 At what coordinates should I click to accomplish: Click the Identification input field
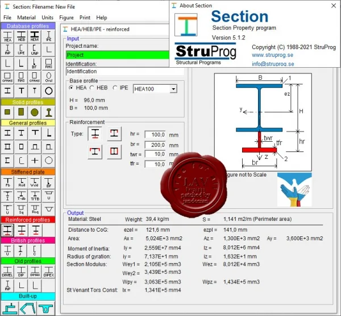[125, 71]
